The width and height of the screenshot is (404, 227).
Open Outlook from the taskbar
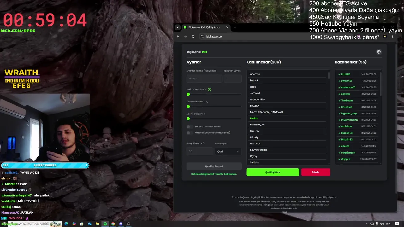click(90, 224)
